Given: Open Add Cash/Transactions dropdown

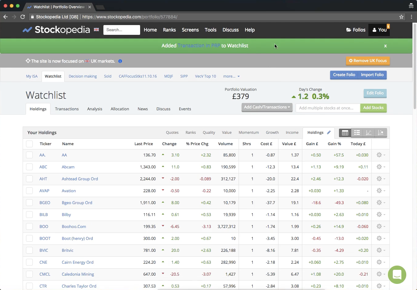Looking at the screenshot, I should pyautogui.click(x=267, y=107).
